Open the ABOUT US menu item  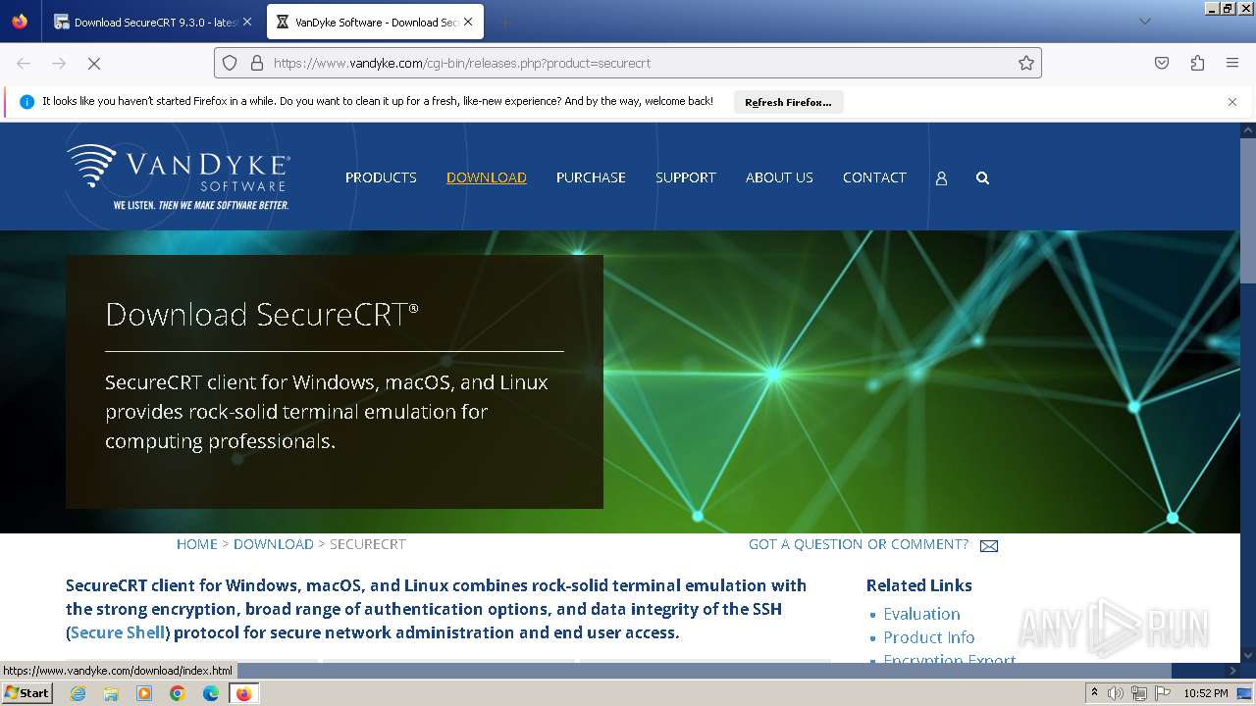click(779, 177)
